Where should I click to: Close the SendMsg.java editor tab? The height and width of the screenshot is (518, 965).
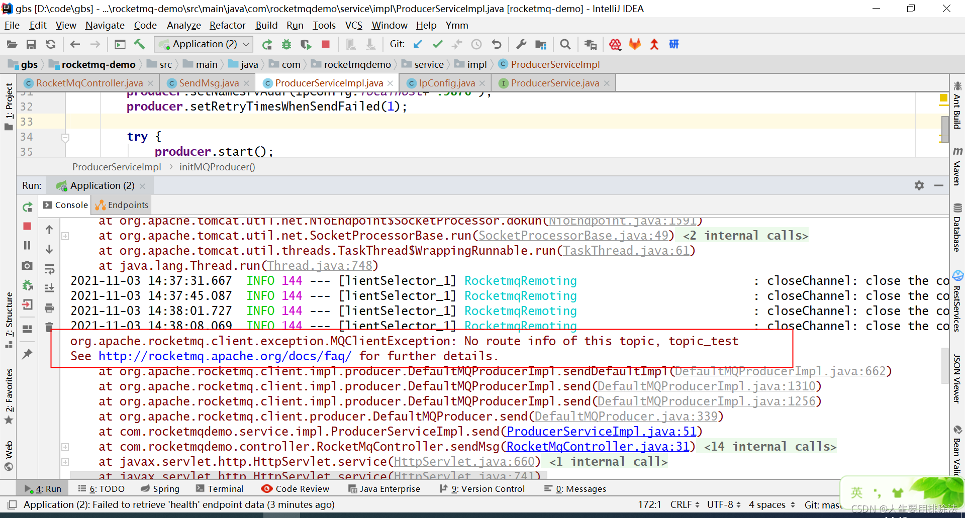[x=246, y=83]
